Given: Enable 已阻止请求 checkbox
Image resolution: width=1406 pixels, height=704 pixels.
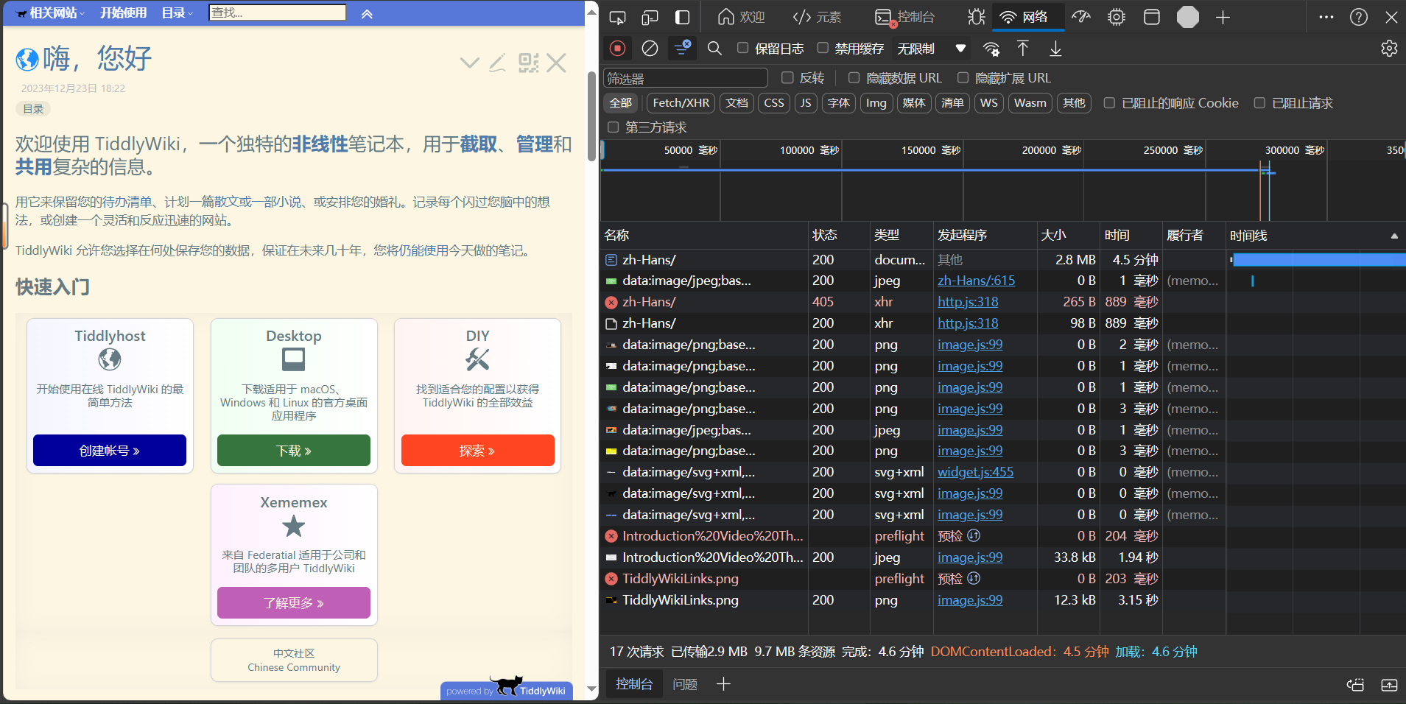Looking at the screenshot, I should [x=1259, y=103].
